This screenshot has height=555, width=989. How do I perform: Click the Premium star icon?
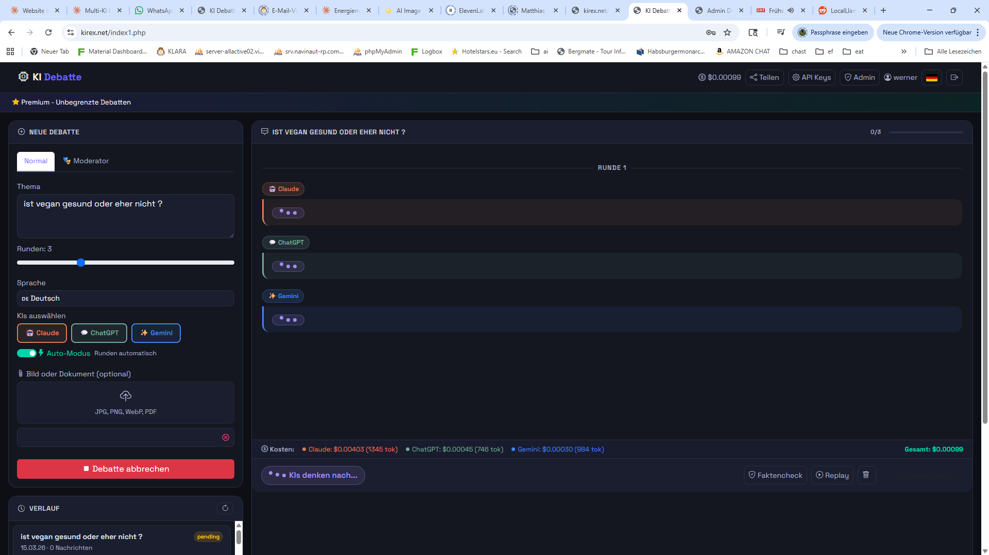click(16, 102)
